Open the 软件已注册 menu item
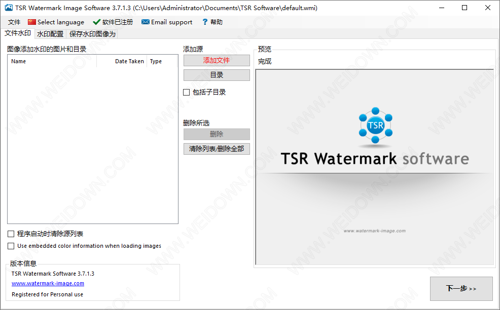This screenshot has width=500, height=310. pos(113,22)
